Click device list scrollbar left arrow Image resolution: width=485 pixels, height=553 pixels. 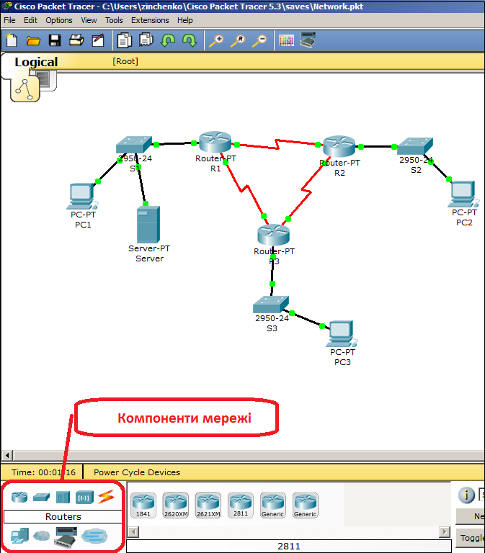pyautogui.click(x=133, y=531)
